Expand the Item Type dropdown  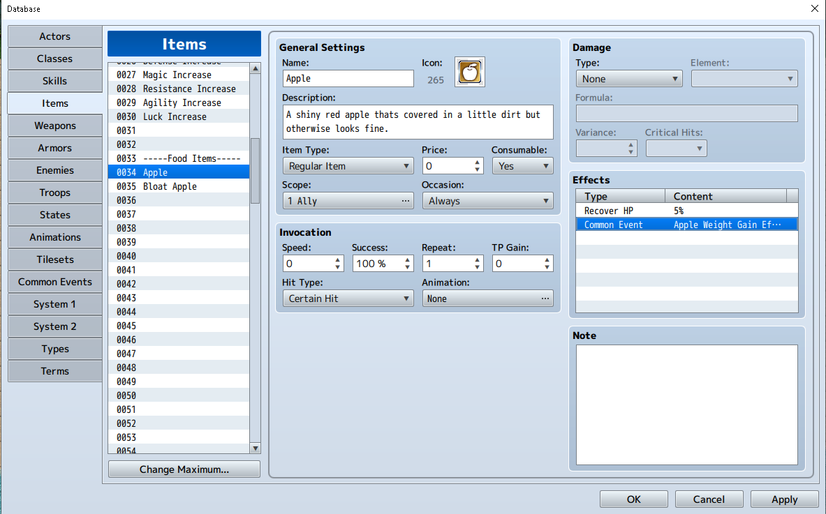click(x=348, y=166)
